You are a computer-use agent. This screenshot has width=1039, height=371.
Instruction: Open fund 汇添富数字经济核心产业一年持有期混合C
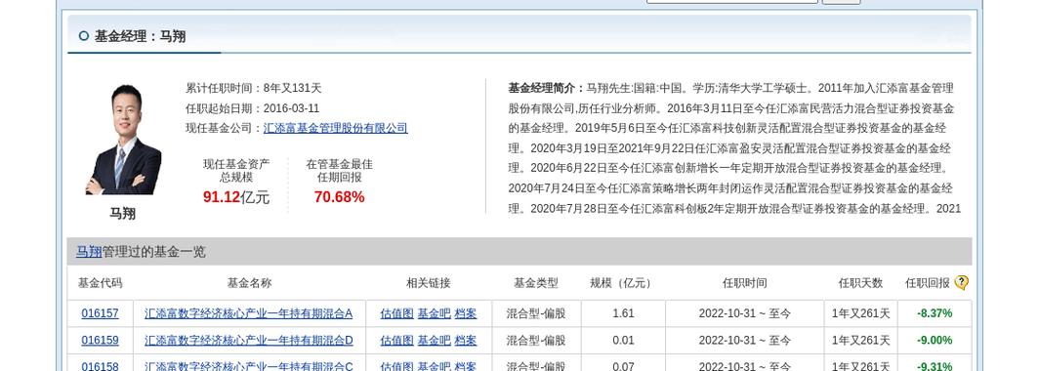[x=248, y=366]
